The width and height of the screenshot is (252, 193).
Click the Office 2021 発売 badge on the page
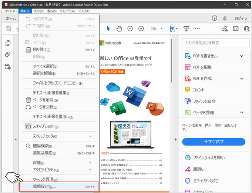pyautogui.click(x=112, y=72)
